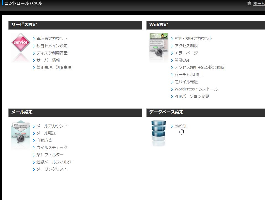Click the arrow bullet before FTP・SSHアカウント

point(172,39)
